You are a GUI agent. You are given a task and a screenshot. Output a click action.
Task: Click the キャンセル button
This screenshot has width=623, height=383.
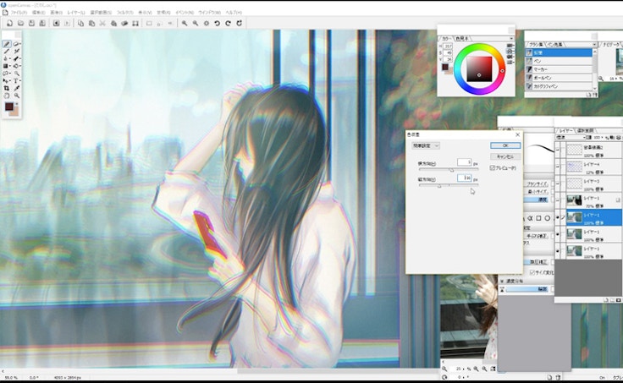[x=505, y=156]
